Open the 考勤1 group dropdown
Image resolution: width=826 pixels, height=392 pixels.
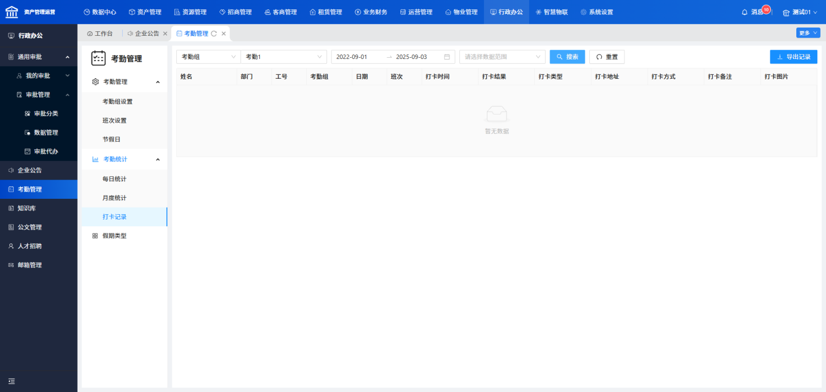coord(284,57)
